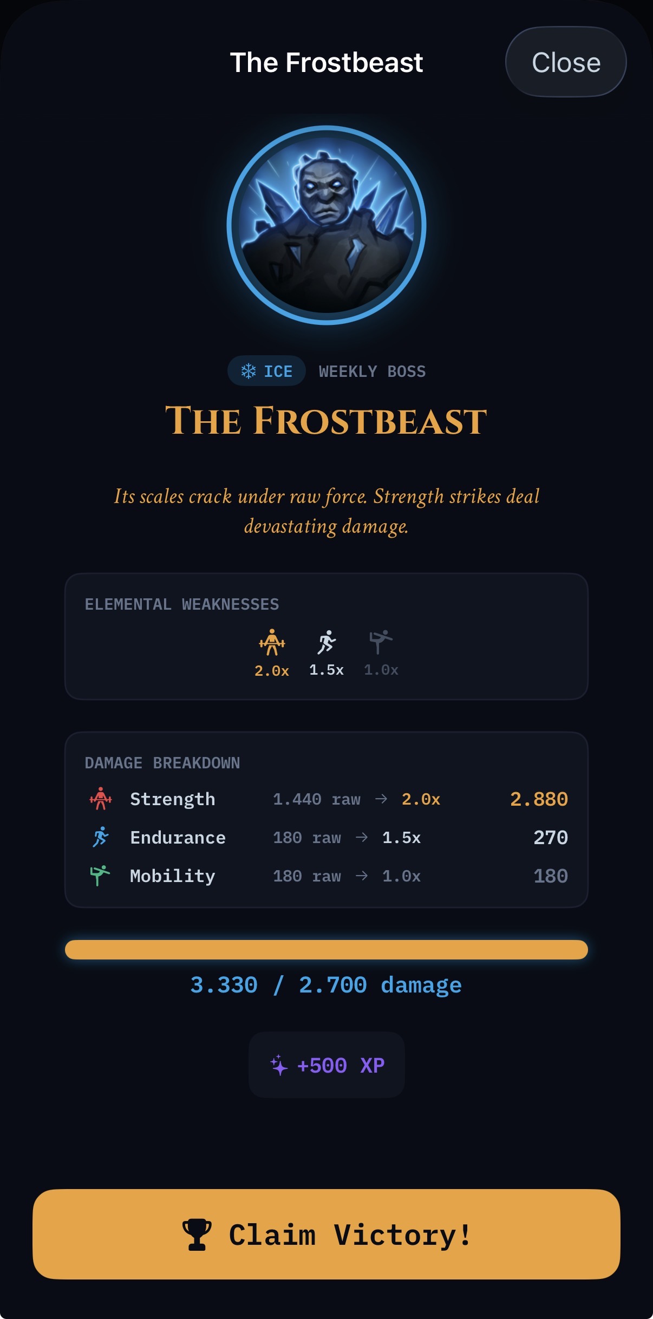
Task: Close the Frostbeast dialog
Action: 566,62
